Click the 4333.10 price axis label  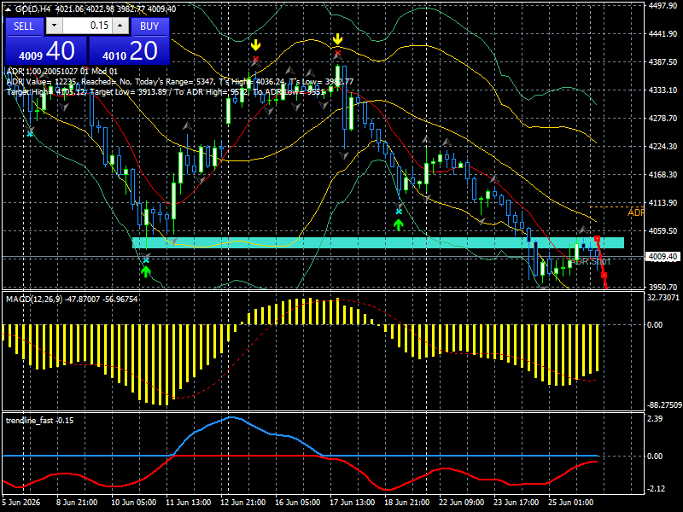point(663,90)
